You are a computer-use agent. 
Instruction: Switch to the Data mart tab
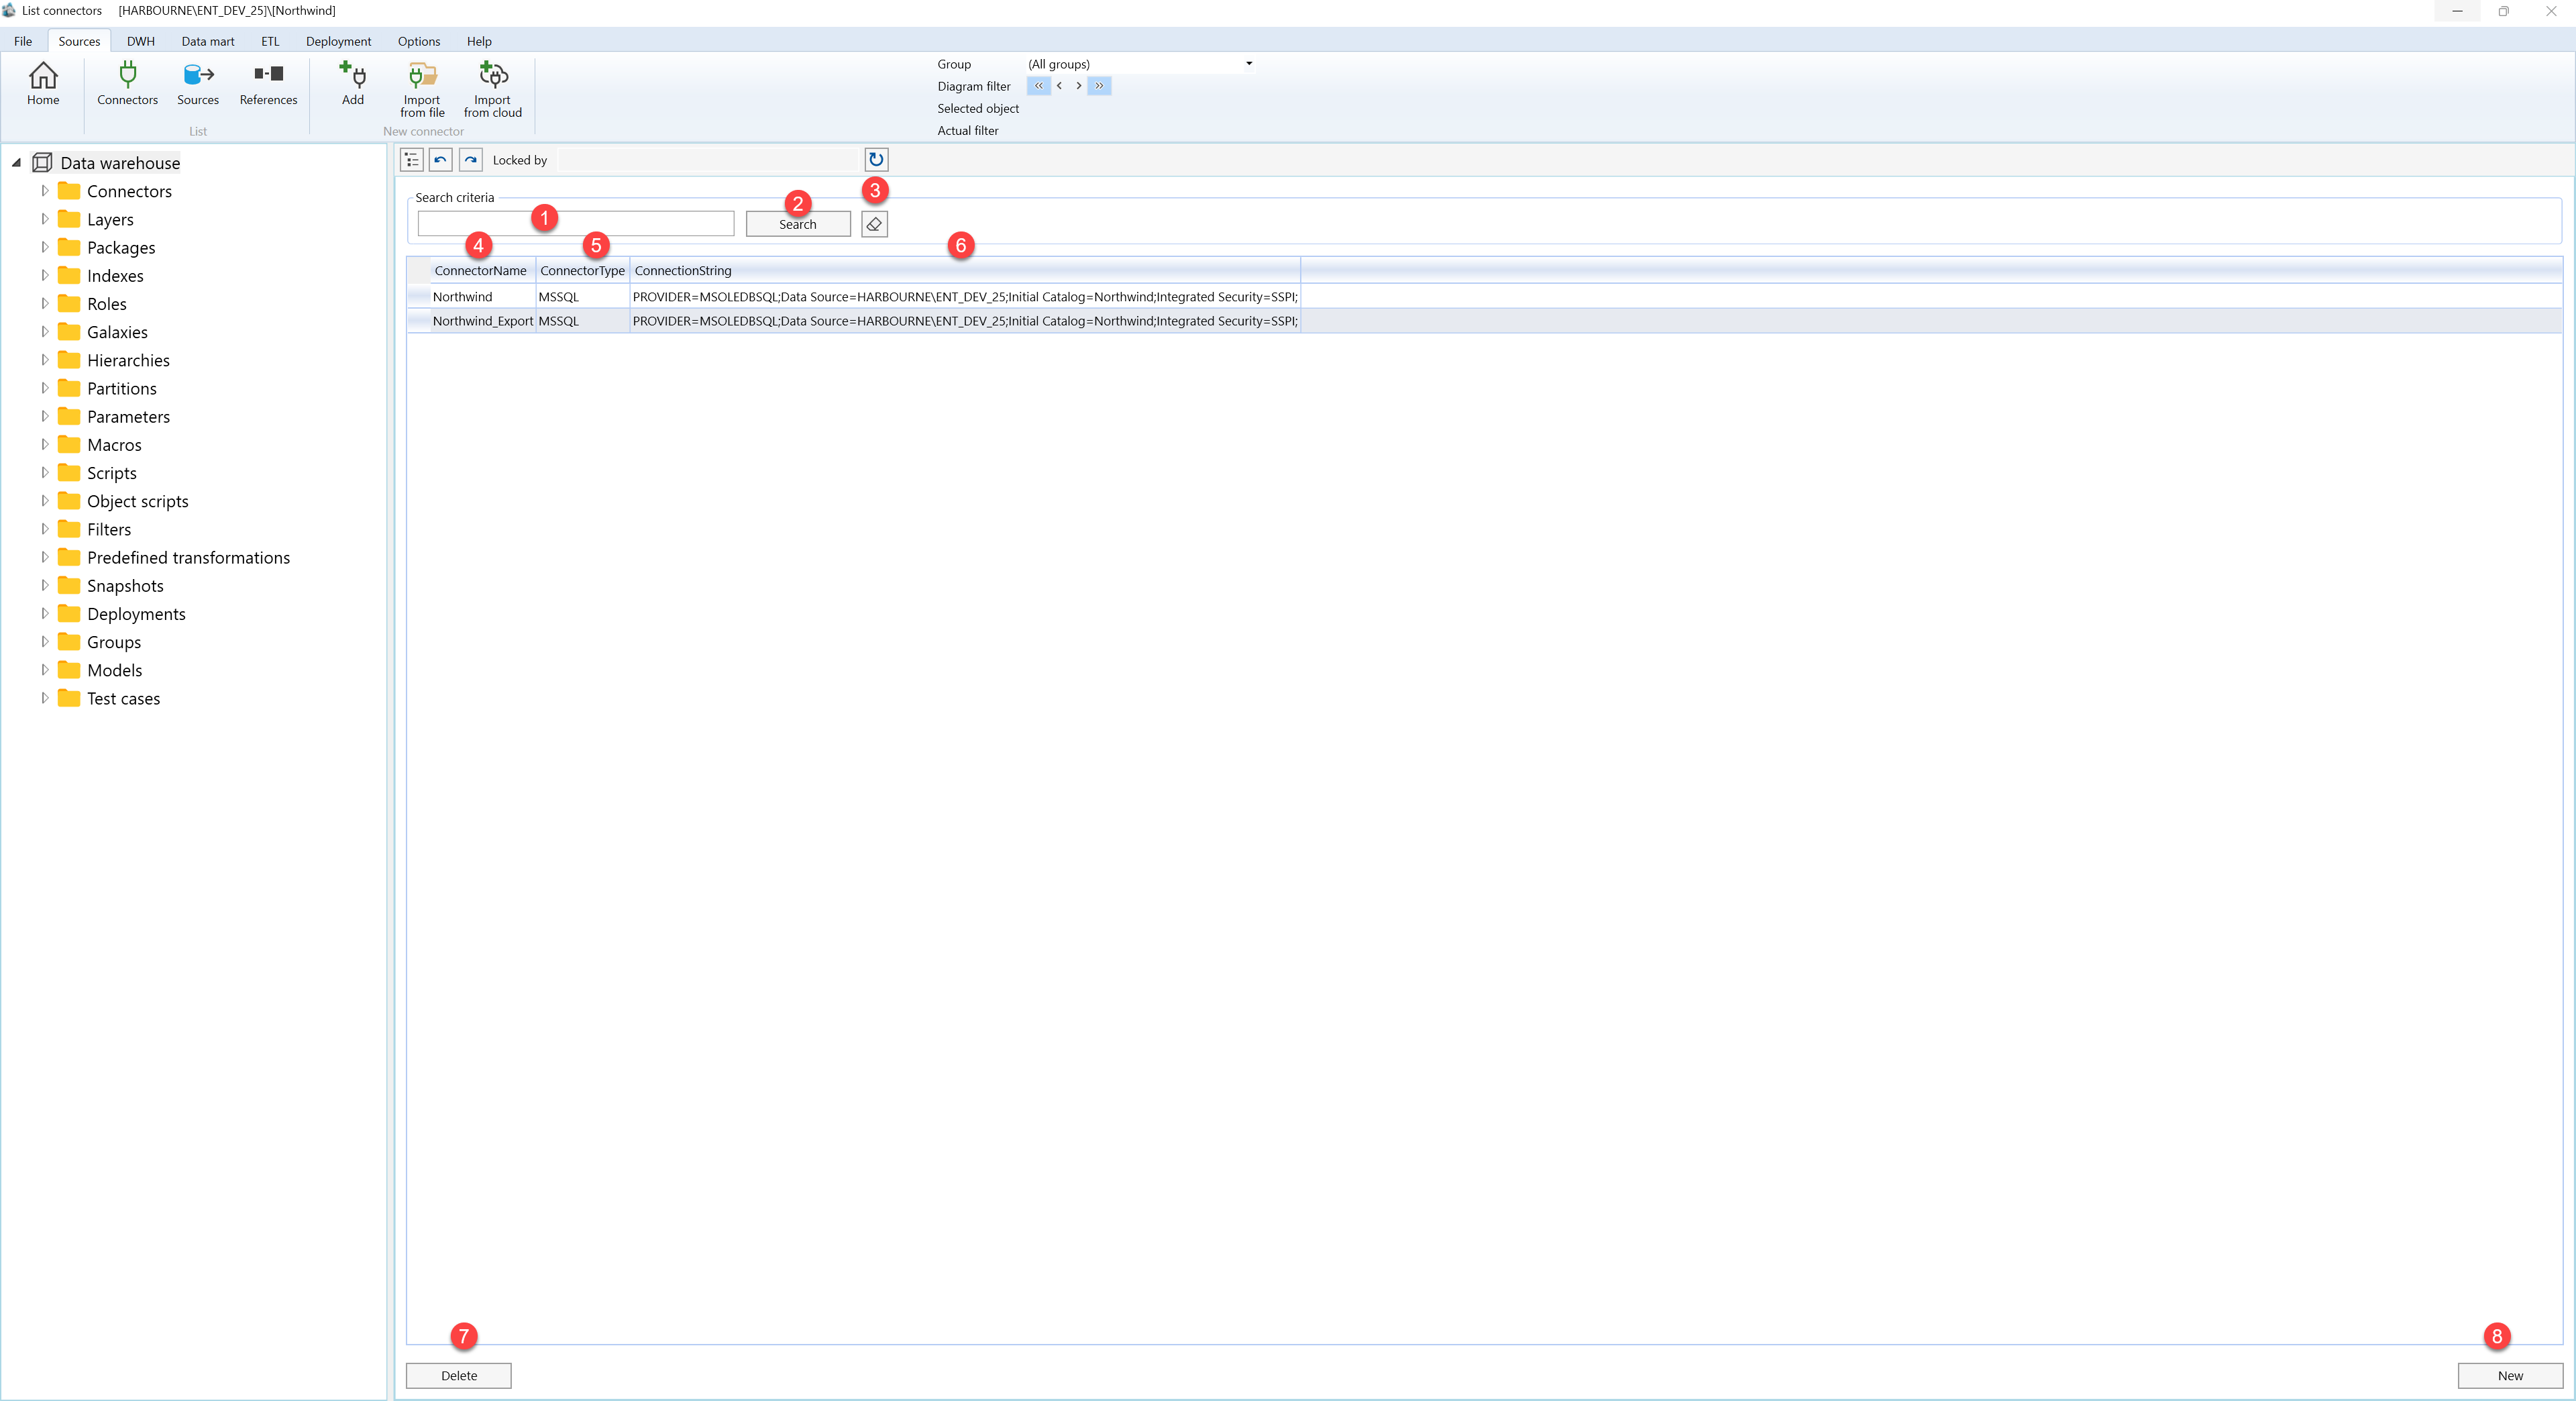tap(208, 41)
